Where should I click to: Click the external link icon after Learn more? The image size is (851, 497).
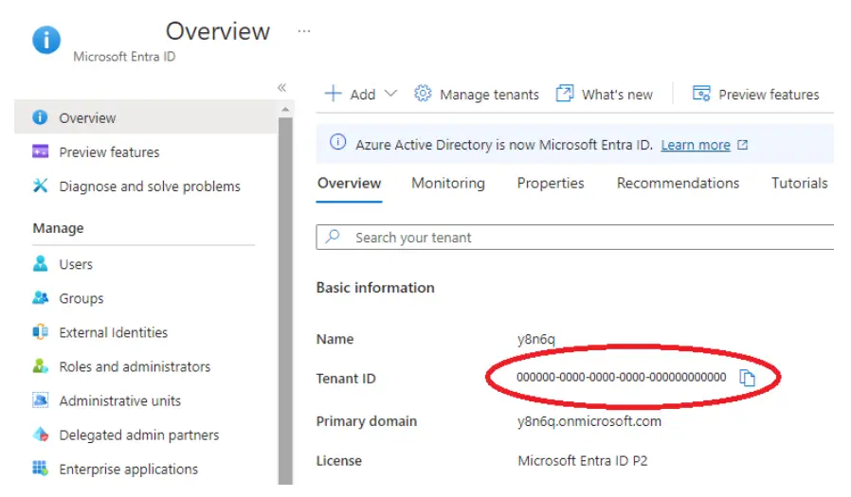[742, 145]
